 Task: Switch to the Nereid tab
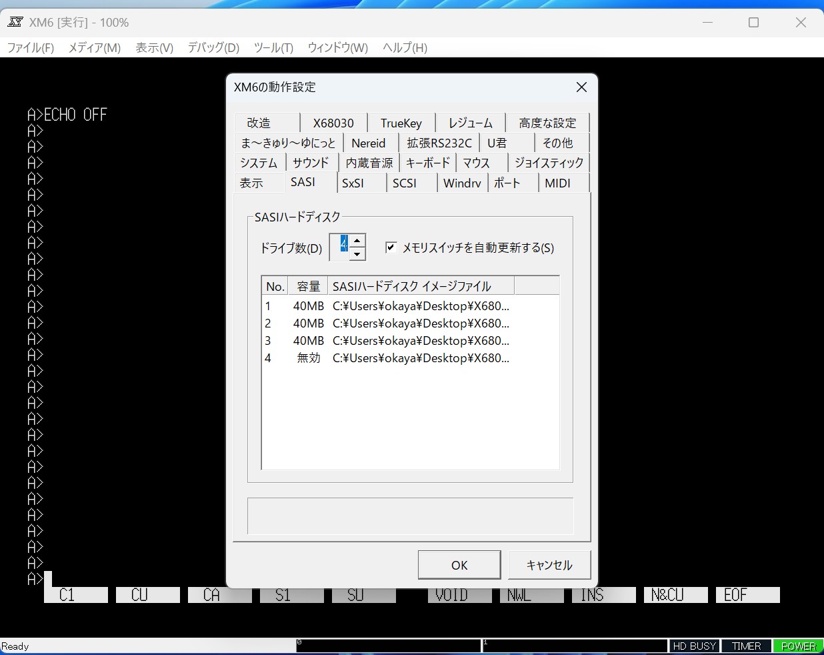(x=369, y=143)
